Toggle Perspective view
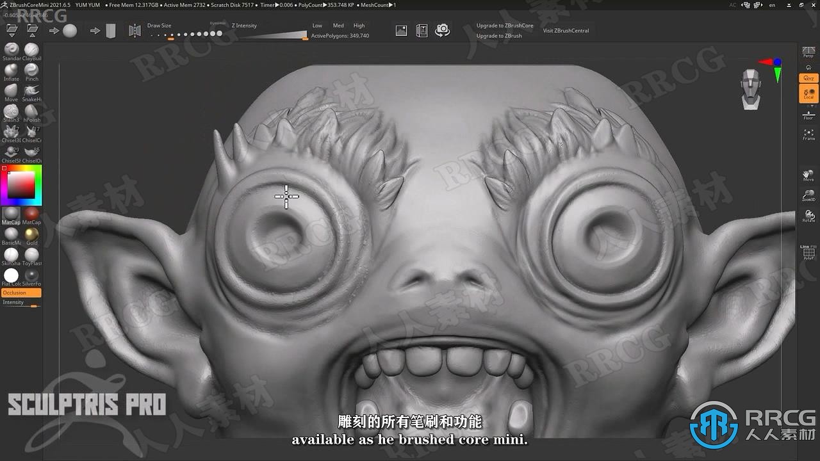Screen dimensions: 820x461 [x=808, y=52]
